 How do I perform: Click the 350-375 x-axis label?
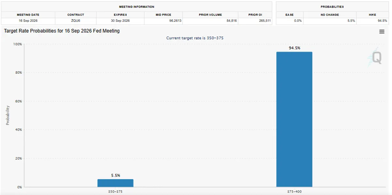tap(115, 191)
